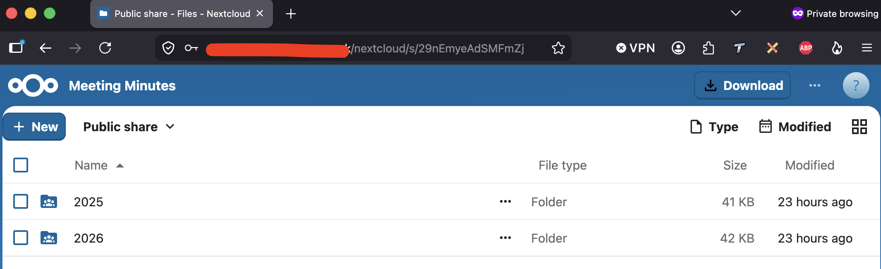
Task: Open the Type filter dropdown
Action: pos(714,127)
